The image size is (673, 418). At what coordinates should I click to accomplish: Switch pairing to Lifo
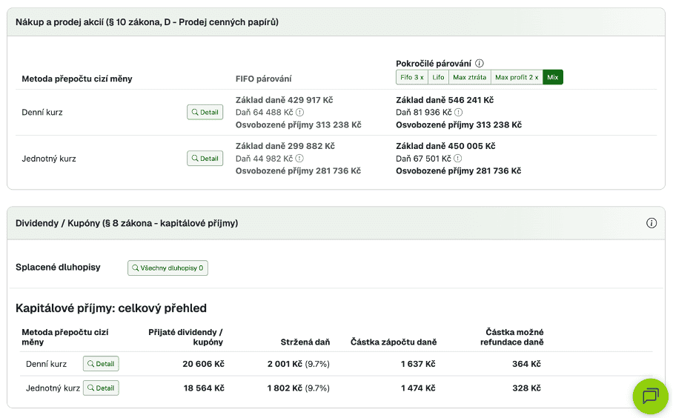[438, 77]
